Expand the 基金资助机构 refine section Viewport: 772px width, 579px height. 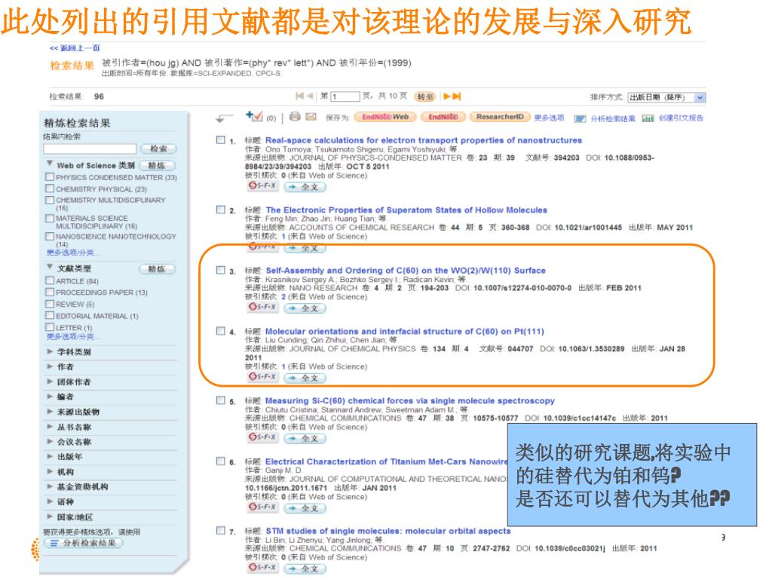[x=50, y=486]
